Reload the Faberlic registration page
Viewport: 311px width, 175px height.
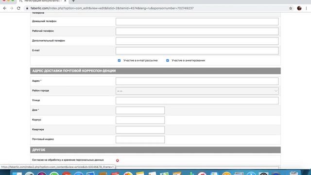tap(18, 8)
